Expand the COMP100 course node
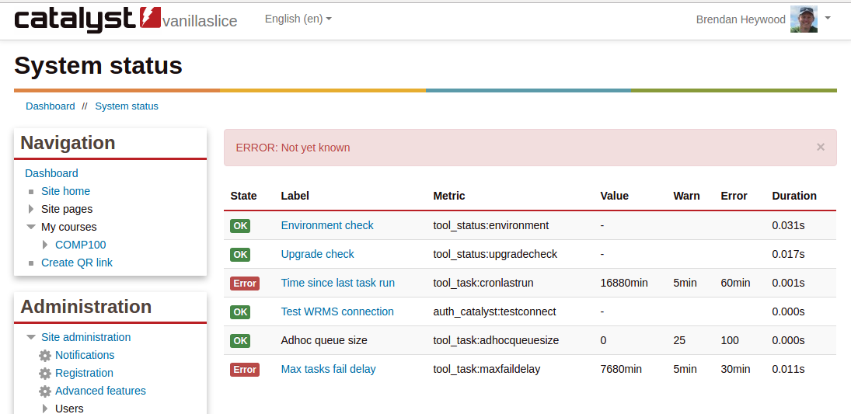The image size is (851, 414). 46,245
